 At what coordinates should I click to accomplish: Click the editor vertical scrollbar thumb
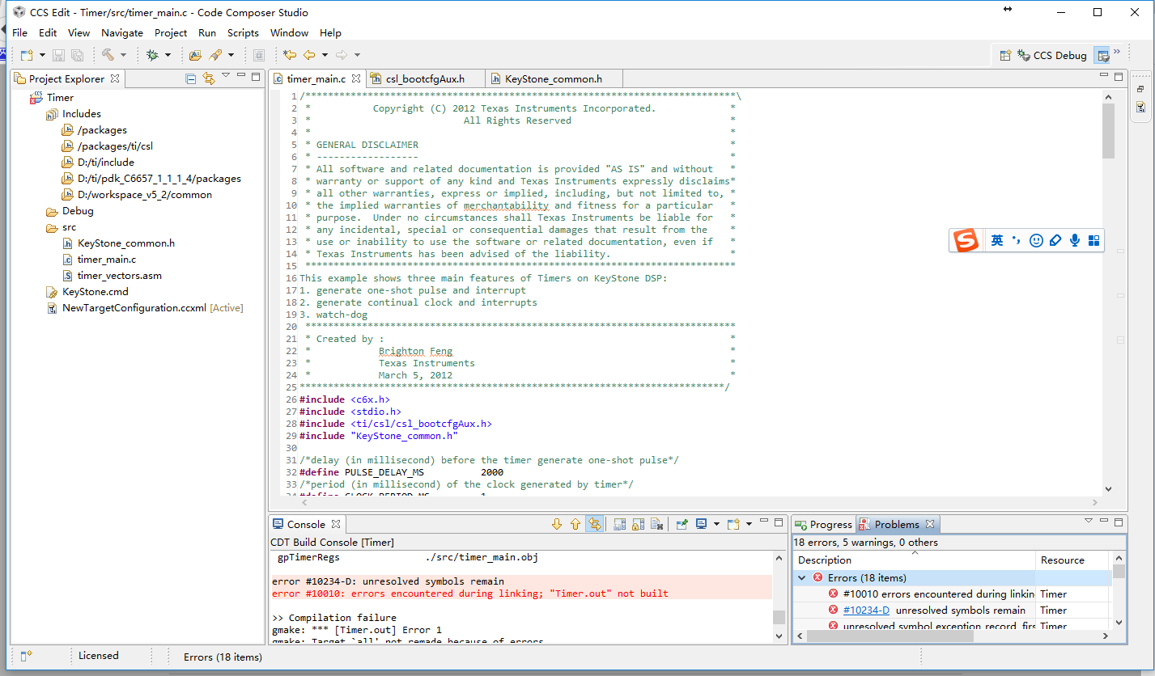1108,131
